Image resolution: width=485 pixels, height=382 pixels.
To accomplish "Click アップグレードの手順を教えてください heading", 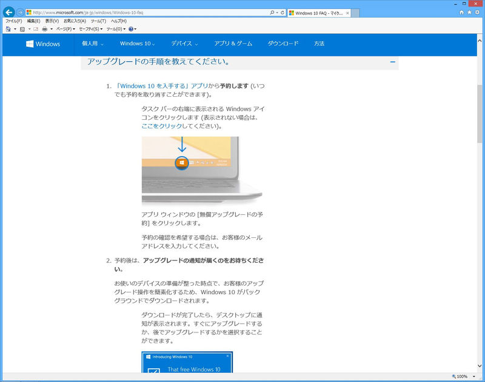I will pos(158,62).
